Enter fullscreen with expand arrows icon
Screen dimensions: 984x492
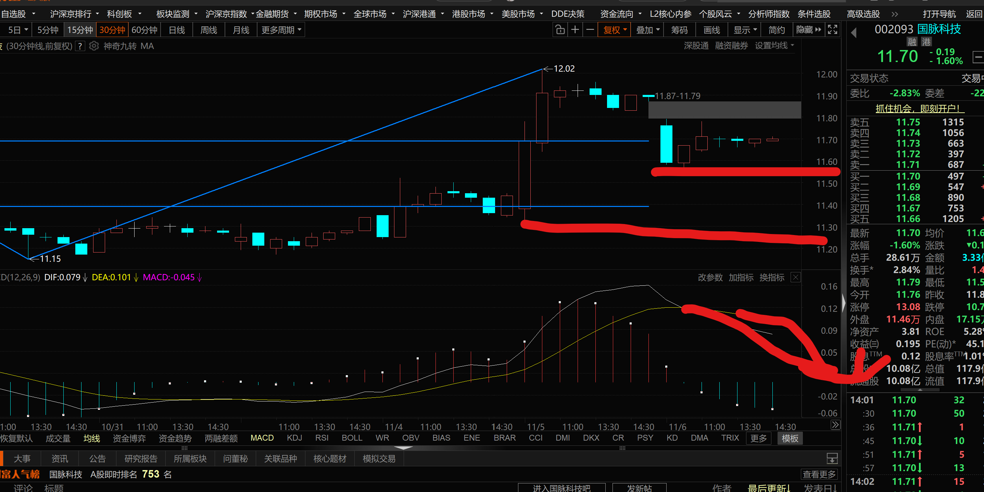[832, 30]
